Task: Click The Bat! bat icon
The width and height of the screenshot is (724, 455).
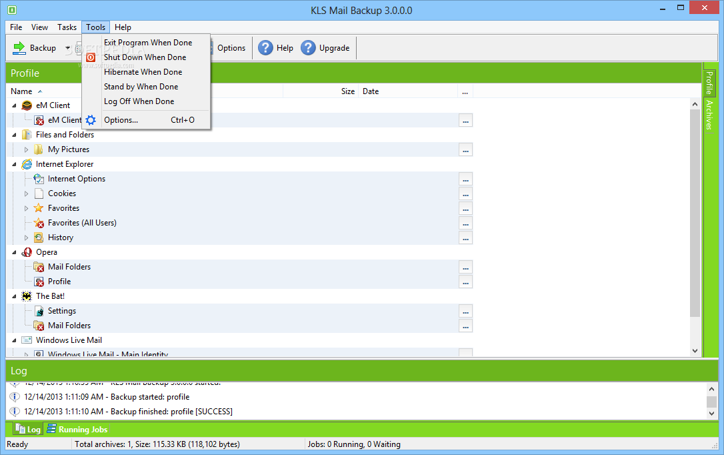Action: click(27, 296)
